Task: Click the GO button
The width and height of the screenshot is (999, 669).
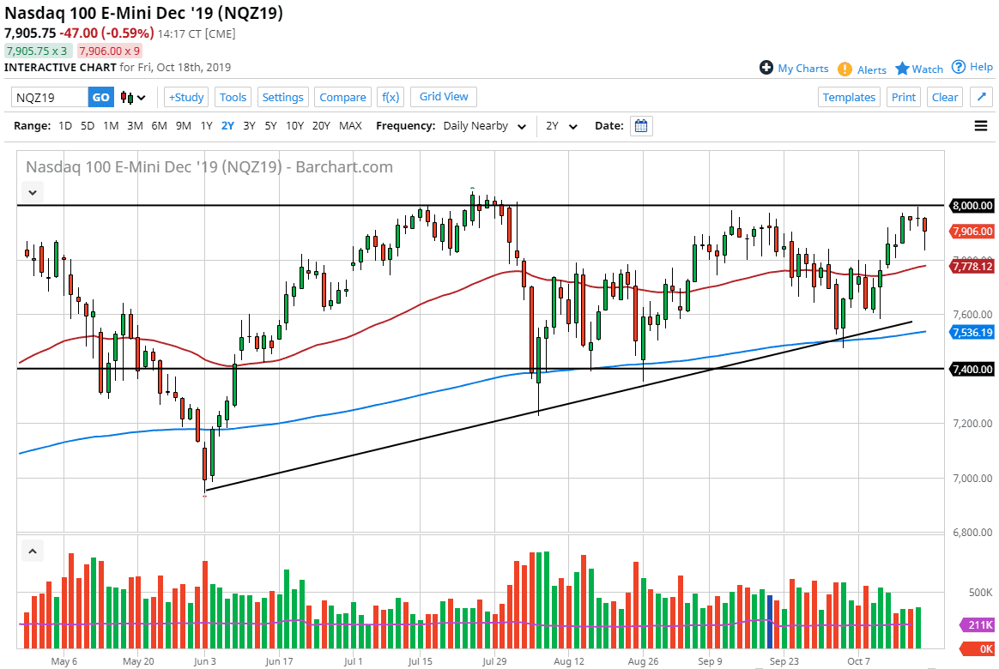Action: (101, 97)
